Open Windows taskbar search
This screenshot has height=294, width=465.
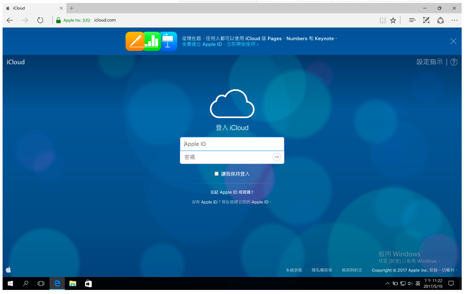26,284
